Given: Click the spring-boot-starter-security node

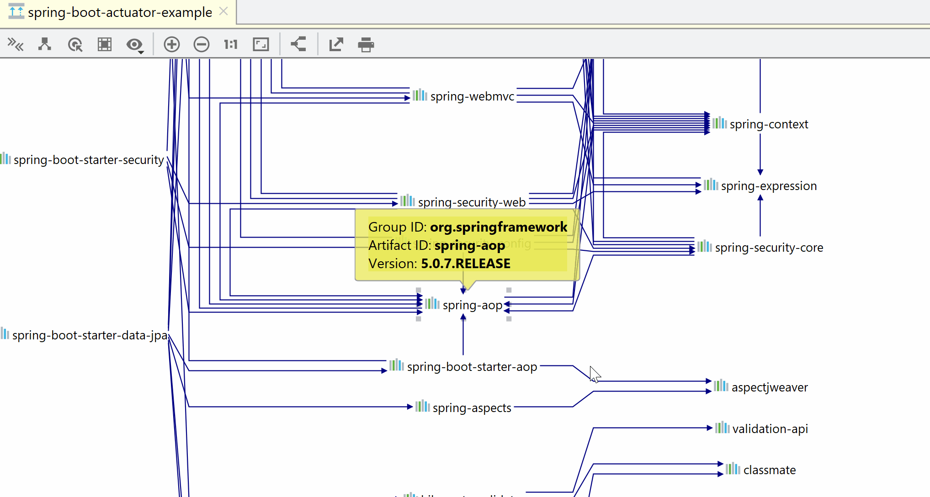Looking at the screenshot, I should pyautogui.click(x=88, y=159).
